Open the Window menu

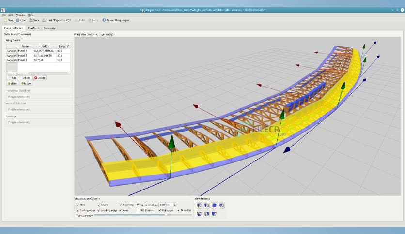pos(20,15)
